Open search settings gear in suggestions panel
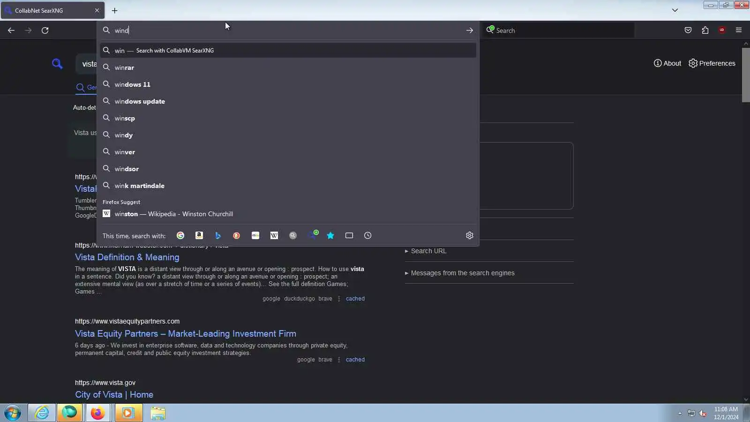Screen dimensions: 750x422 point(470,235)
